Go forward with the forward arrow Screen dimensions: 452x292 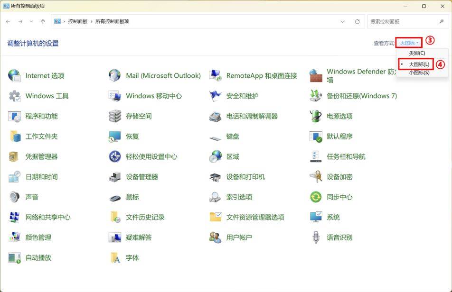click(x=20, y=21)
